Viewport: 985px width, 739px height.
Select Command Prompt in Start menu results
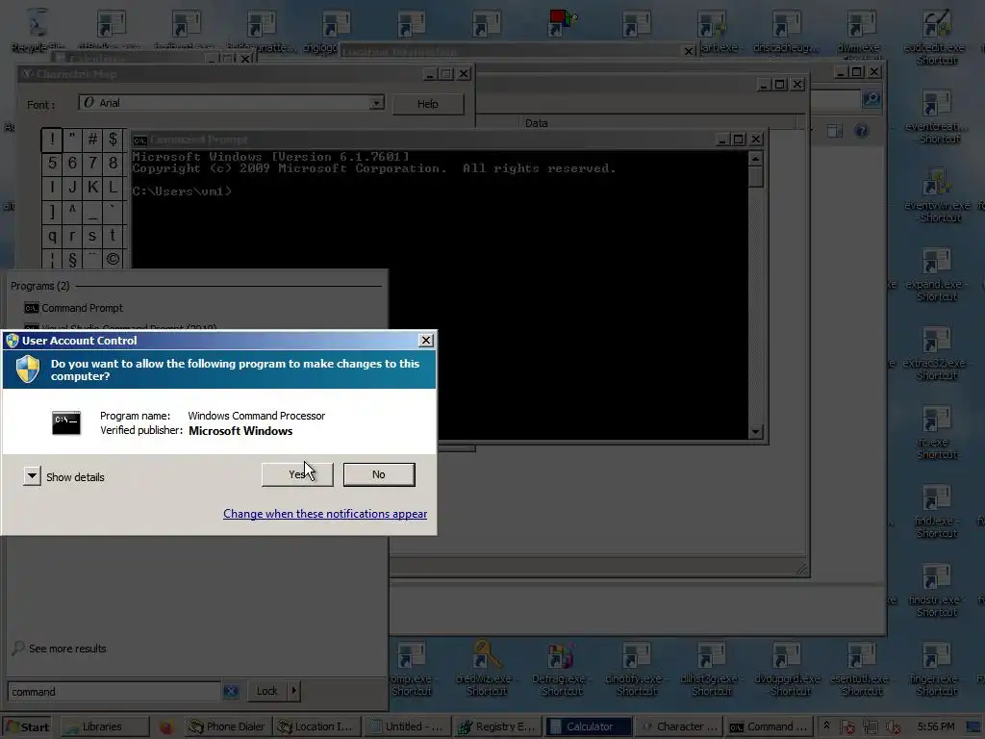pyautogui.click(x=73, y=308)
